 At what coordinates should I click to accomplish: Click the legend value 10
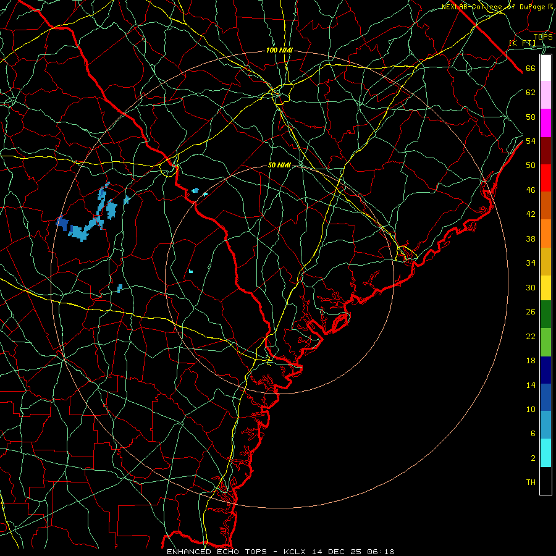(531, 409)
